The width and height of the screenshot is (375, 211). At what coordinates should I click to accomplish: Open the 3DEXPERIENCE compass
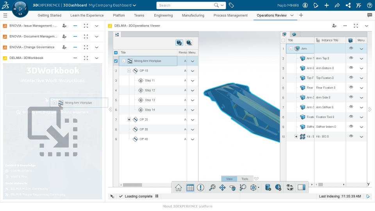[20, 9]
